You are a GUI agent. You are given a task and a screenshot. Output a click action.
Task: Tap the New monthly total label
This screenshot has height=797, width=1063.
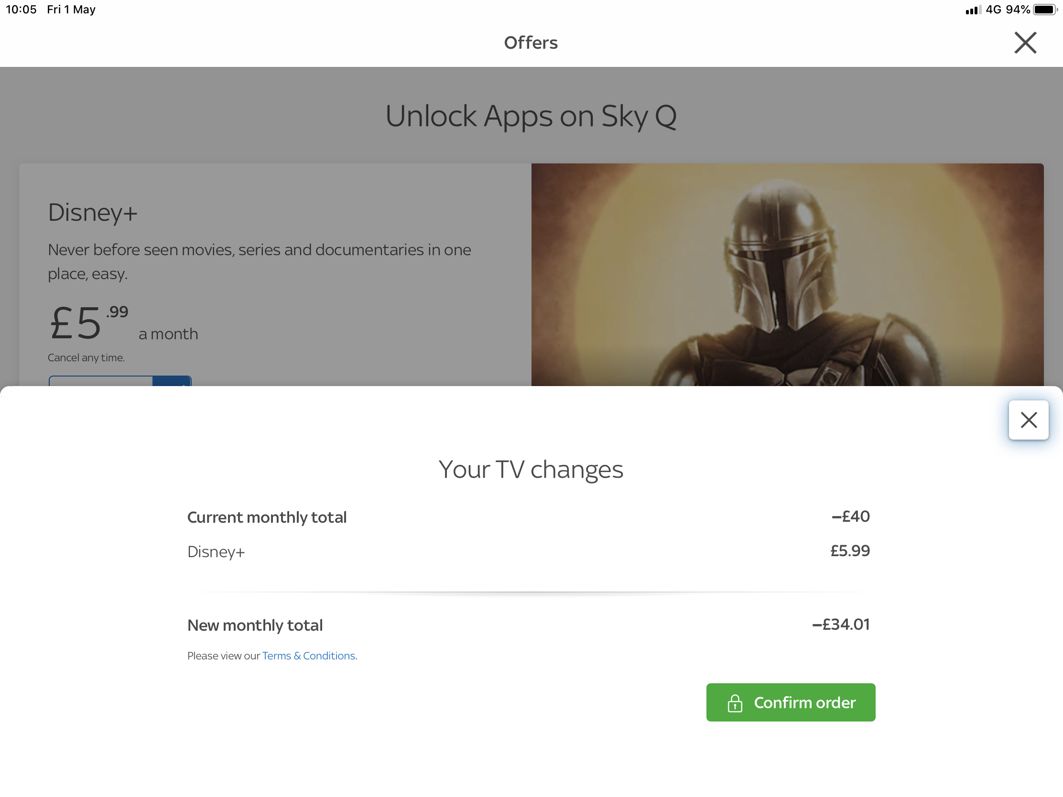click(255, 625)
